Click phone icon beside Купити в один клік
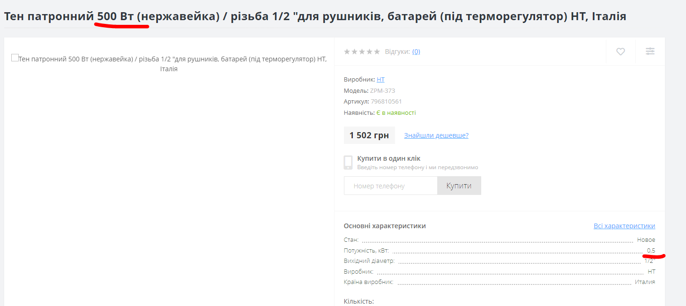Viewport: 686px width, 306px height. (348, 163)
